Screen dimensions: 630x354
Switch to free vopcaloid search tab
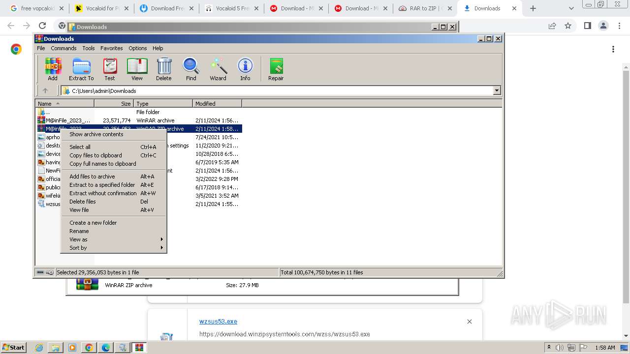[x=37, y=8]
